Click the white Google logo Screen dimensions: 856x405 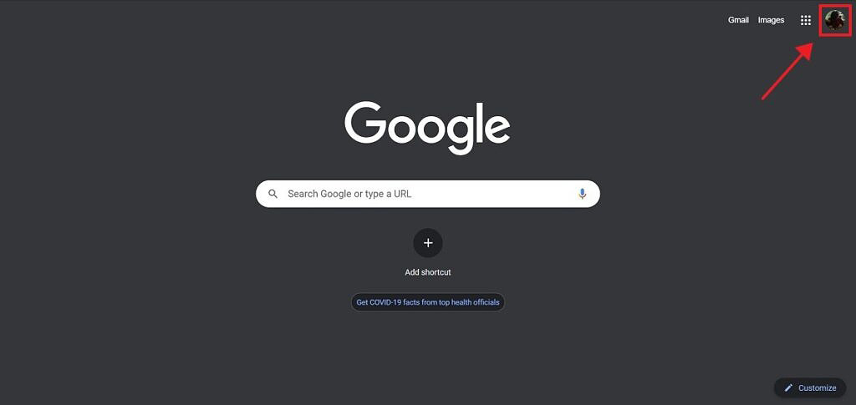click(x=427, y=127)
